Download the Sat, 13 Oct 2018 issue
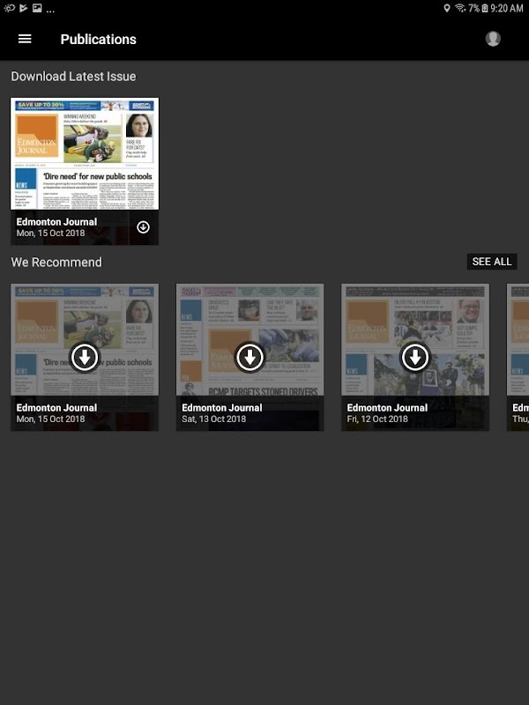The width and height of the screenshot is (529, 705). pos(250,358)
